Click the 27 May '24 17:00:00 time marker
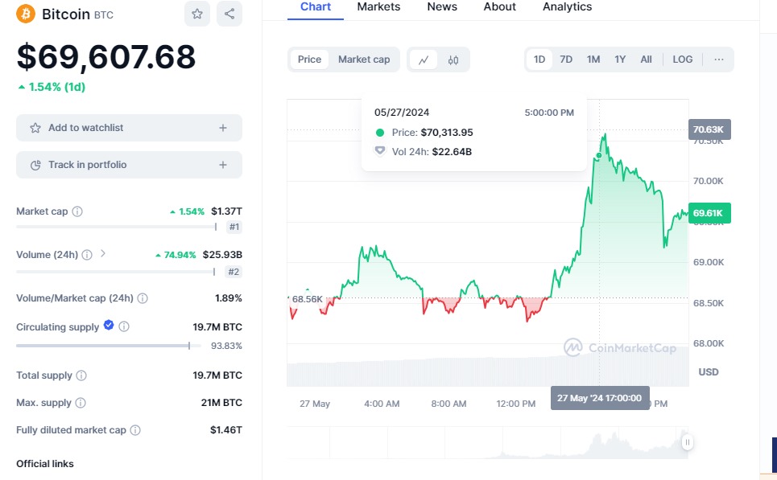Image resolution: width=777 pixels, height=480 pixels. [600, 398]
